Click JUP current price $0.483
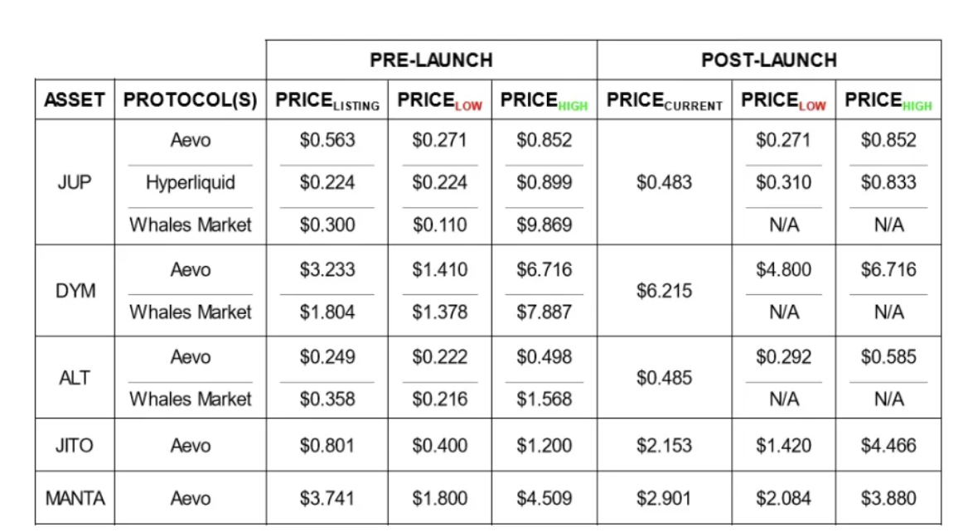 664,182
